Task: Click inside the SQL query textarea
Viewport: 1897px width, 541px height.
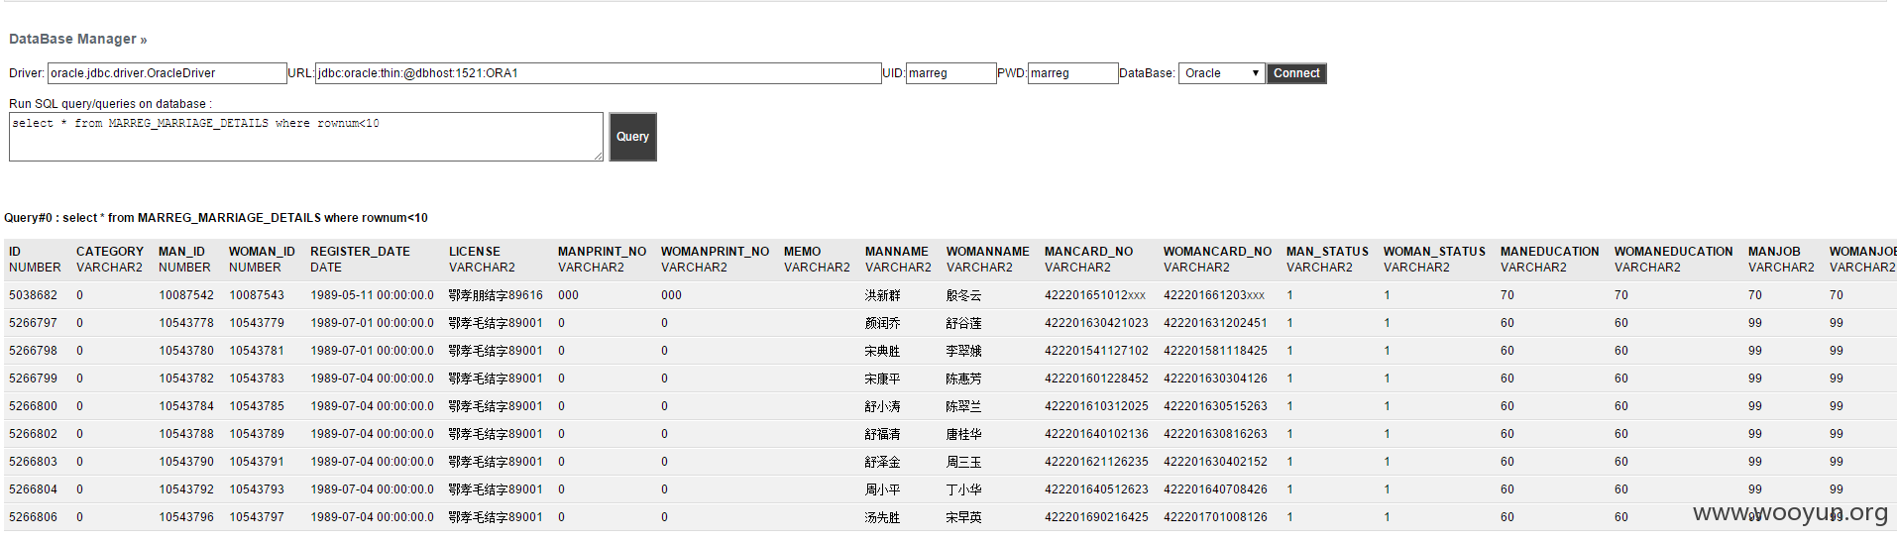Action: [x=306, y=137]
